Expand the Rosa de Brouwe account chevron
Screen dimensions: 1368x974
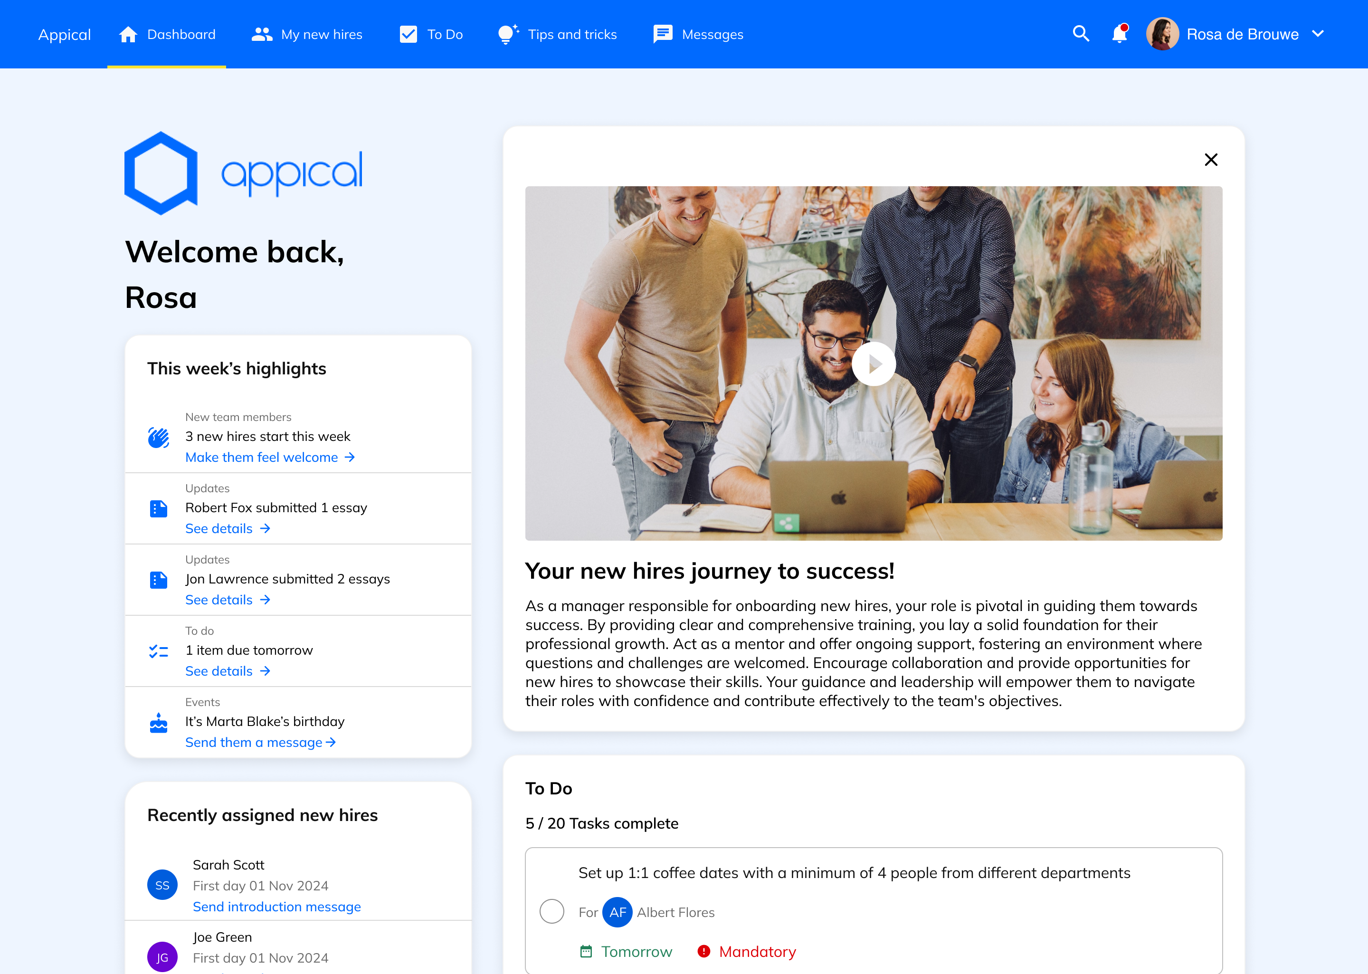point(1318,34)
